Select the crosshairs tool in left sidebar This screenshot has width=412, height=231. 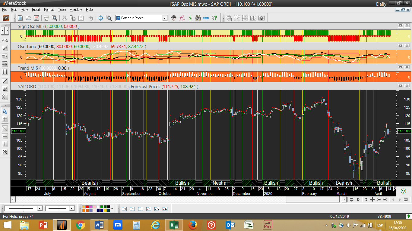coord(5,119)
